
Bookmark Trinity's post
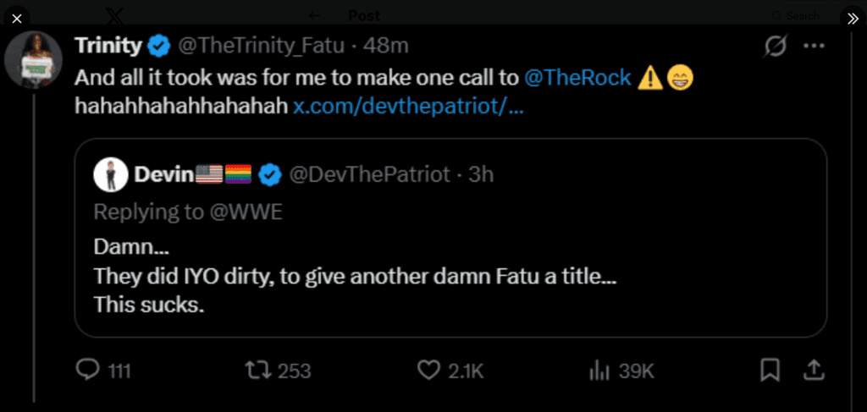770,370
